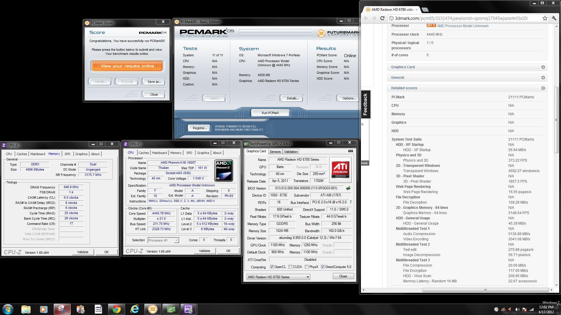
Task: Open Google Chrome from the taskbar
Action: (x=117, y=309)
